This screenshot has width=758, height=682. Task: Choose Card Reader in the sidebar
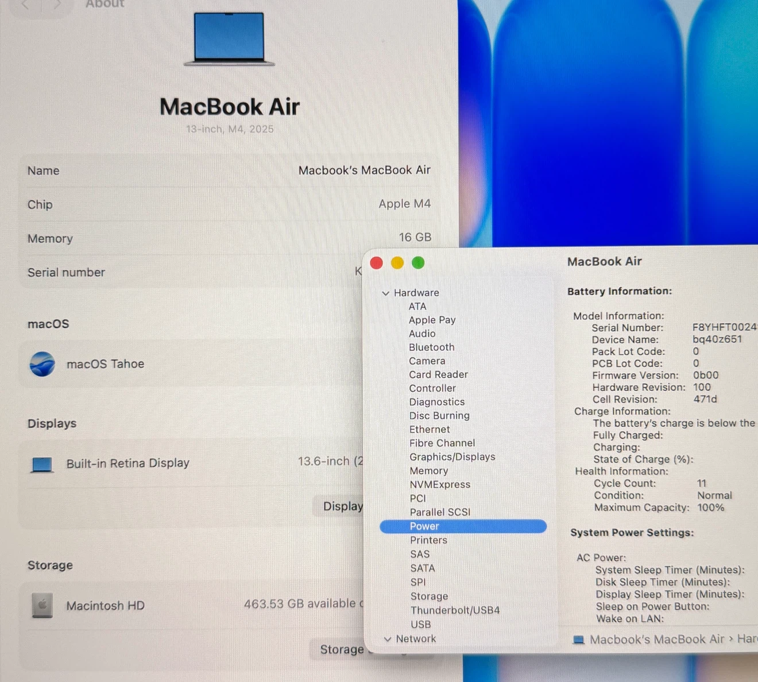(x=439, y=374)
